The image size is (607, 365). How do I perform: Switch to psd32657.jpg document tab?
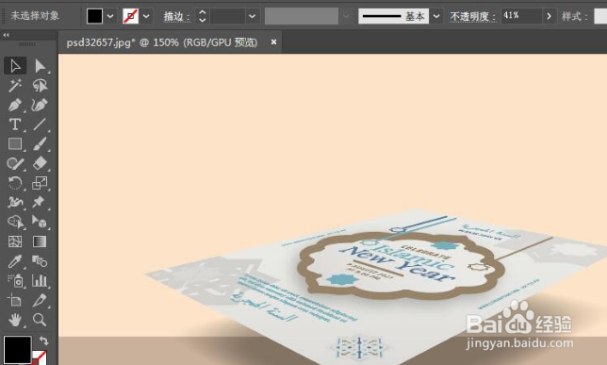click(x=162, y=42)
